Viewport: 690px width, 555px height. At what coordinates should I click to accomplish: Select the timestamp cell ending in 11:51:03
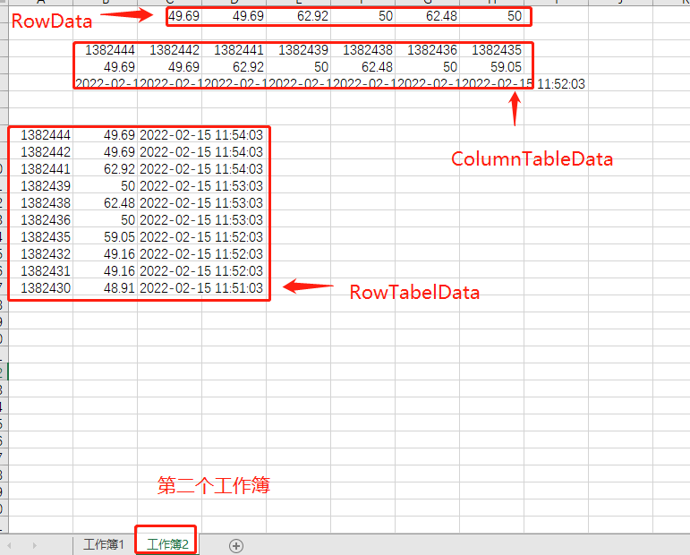200,288
